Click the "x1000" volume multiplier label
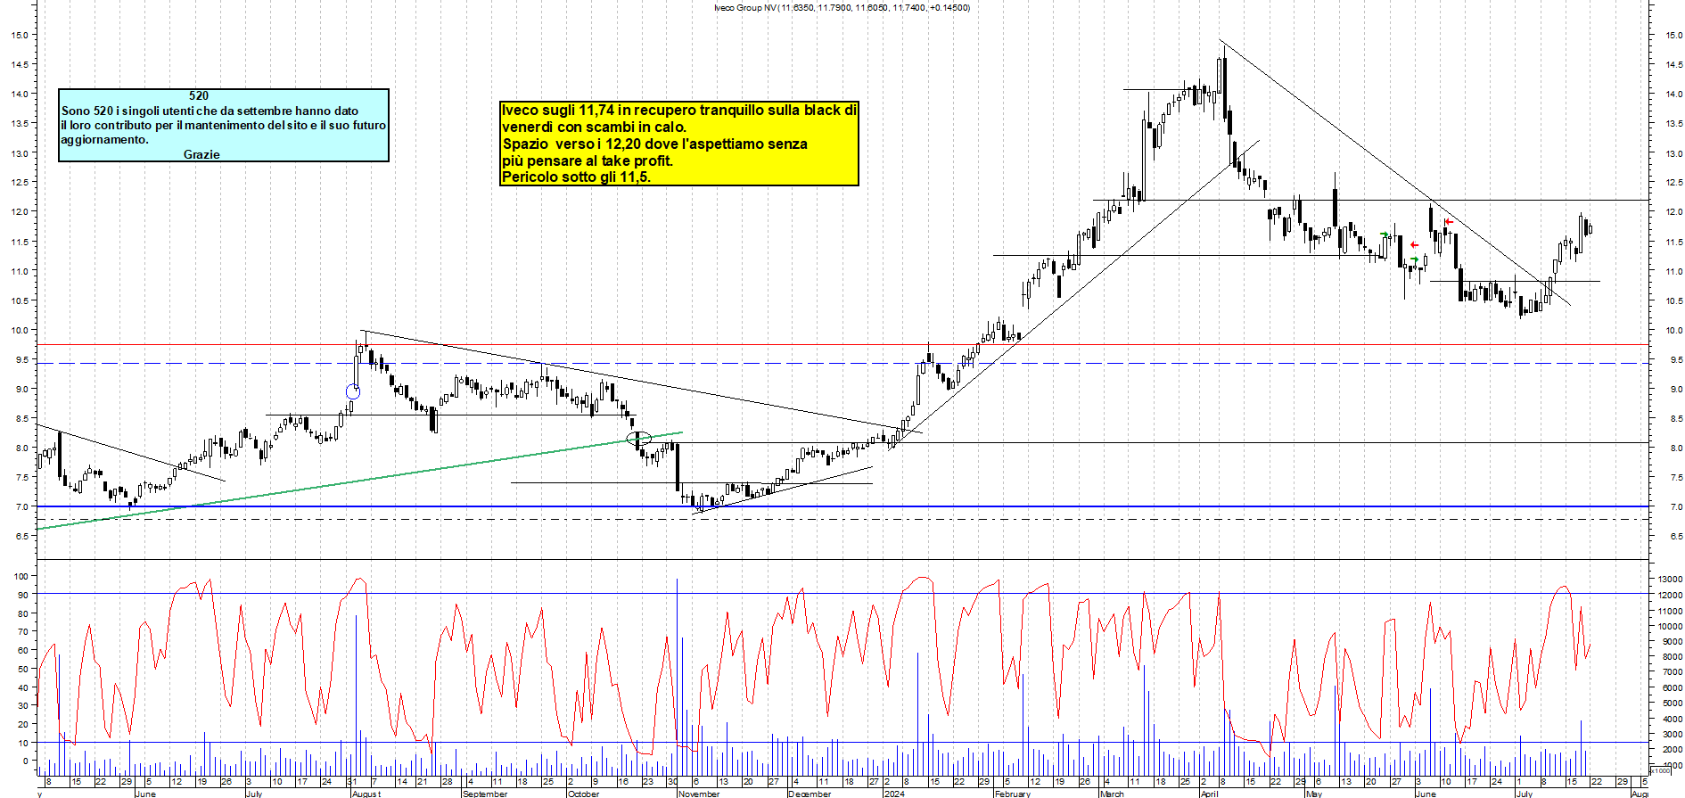This screenshot has height=798, width=1685. [1659, 771]
